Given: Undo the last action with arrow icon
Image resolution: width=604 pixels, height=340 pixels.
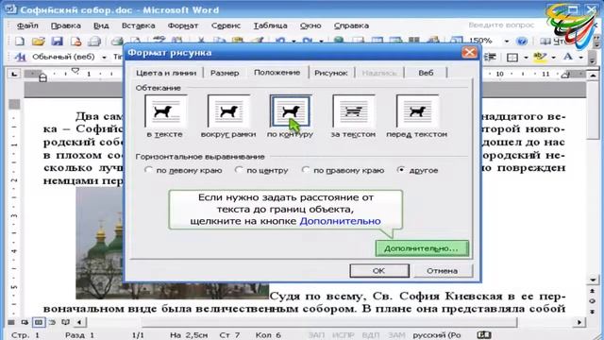Looking at the screenshot, I should coord(280,41).
